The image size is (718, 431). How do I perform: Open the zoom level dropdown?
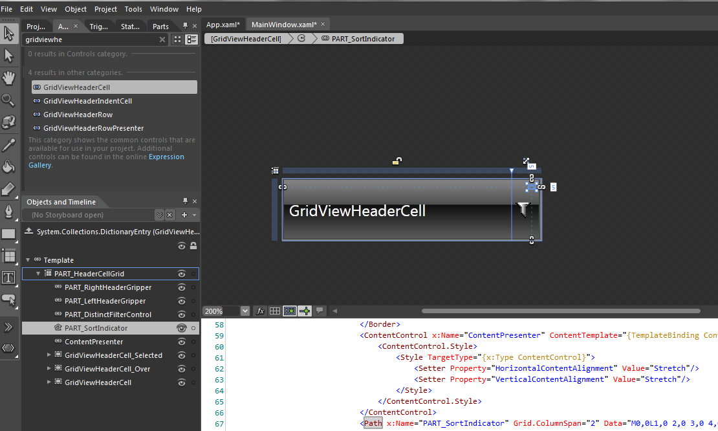[245, 311]
